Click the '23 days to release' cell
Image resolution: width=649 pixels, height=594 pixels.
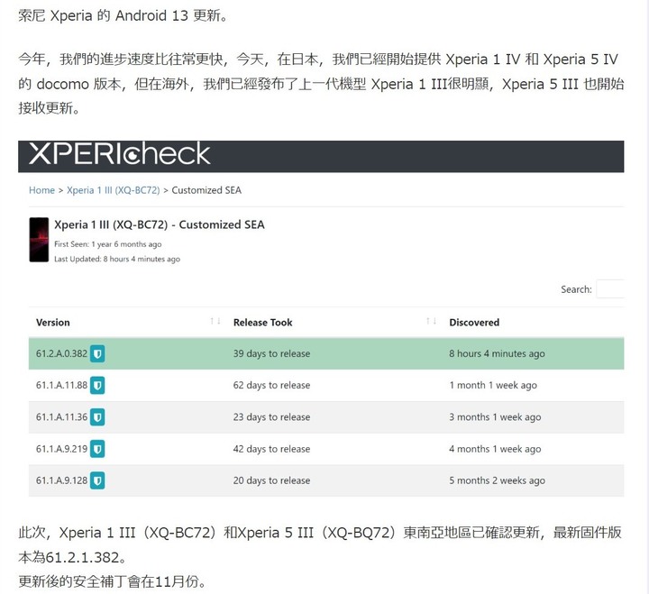pos(271,416)
